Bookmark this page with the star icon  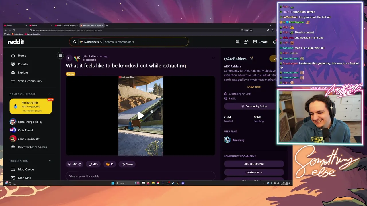click(x=251, y=30)
